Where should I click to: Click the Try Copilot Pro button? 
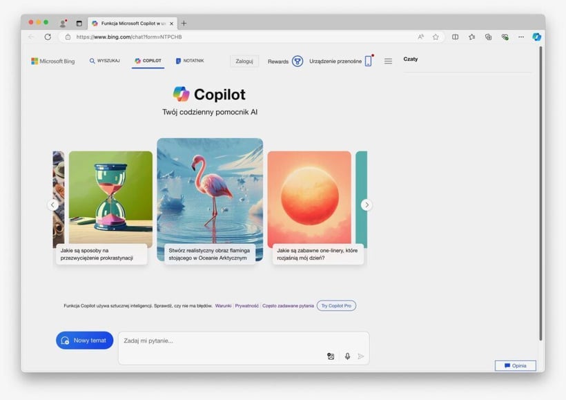coord(336,305)
